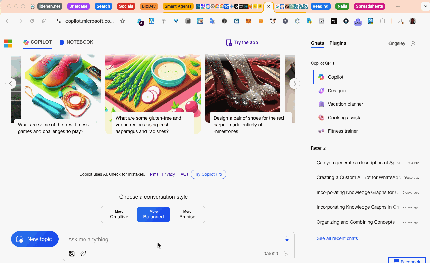Select More Creative conversation style
430x263 pixels.
(x=119, y=215)
